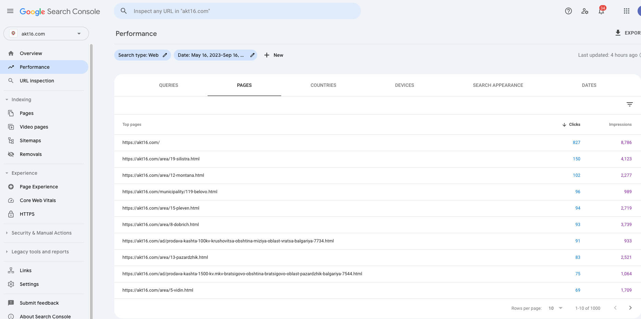Select the 15-pleven.html page row
The image size is (641, 319).
[x=378, y=208]
